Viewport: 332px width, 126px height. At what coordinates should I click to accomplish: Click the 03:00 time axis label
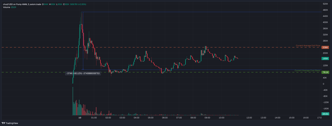pos(122,118)
